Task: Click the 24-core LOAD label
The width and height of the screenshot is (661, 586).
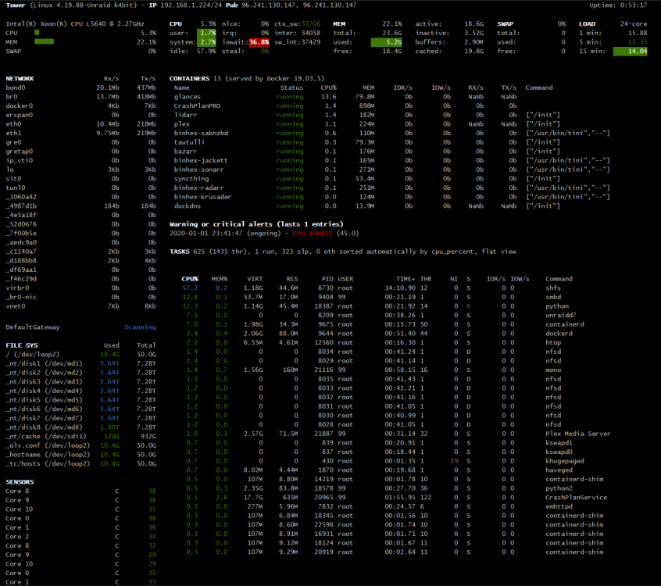Action: pyautogui.click(x=633, y=24)
